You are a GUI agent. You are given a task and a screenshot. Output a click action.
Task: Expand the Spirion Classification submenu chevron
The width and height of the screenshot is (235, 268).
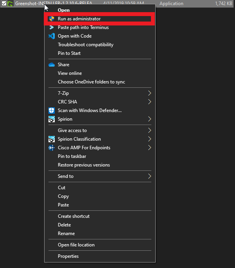pos(149,139)
